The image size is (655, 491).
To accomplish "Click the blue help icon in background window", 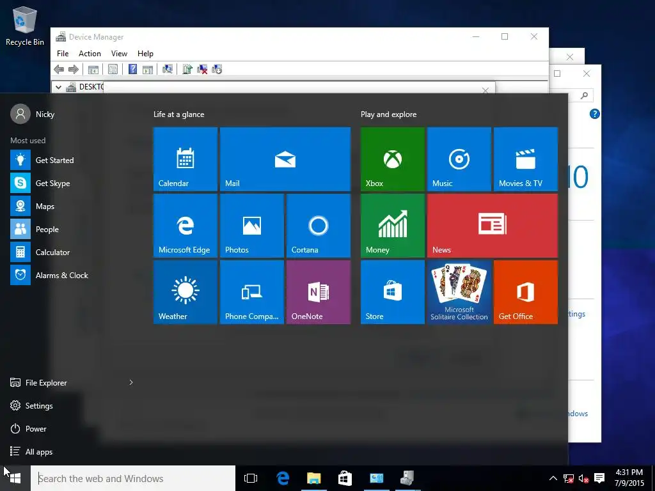I will click(594, 114).
